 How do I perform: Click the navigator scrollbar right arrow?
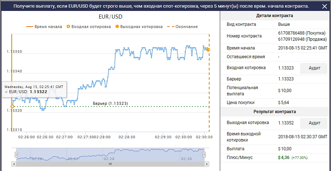pos(207,164)
